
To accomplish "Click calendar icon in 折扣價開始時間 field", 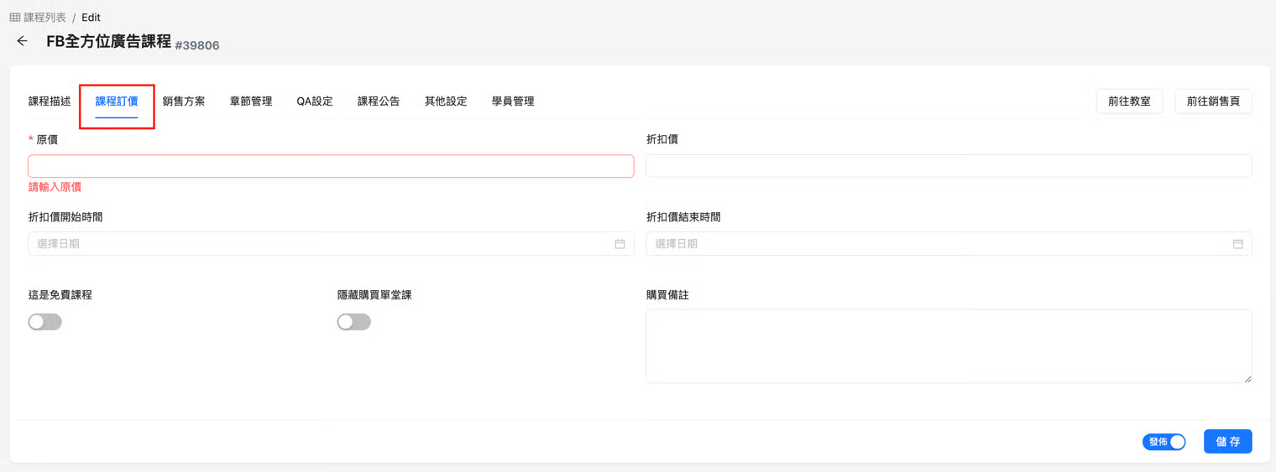I will click(620, 244).
